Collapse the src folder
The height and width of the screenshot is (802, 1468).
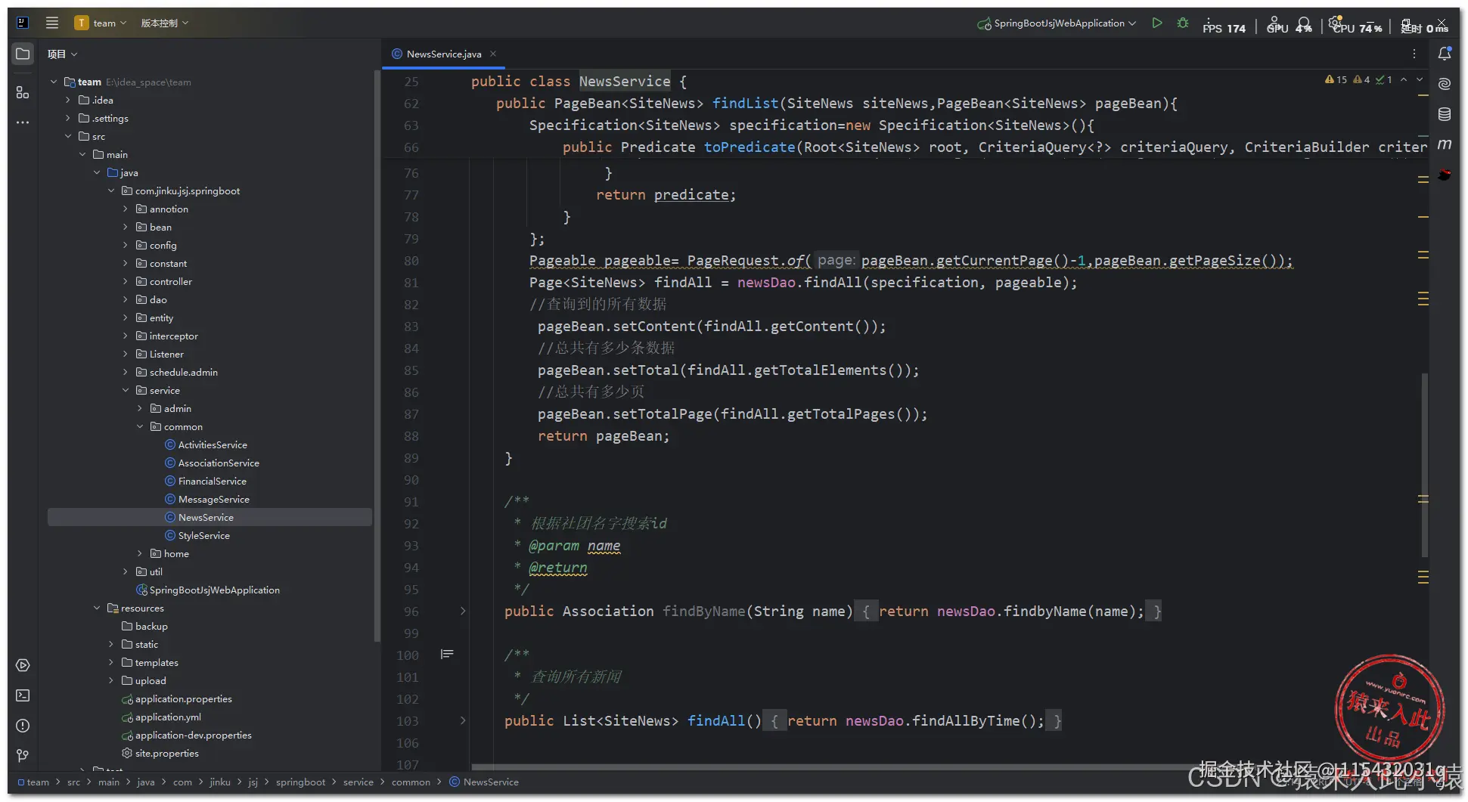pos(68,136)
